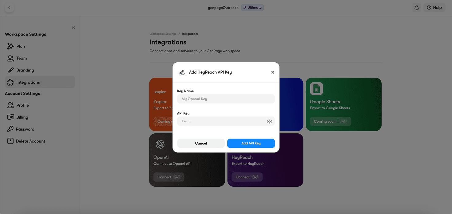Viewport: 452px width, 214px height.
Task: Click the back arrow button
Action: coord(9,8)
